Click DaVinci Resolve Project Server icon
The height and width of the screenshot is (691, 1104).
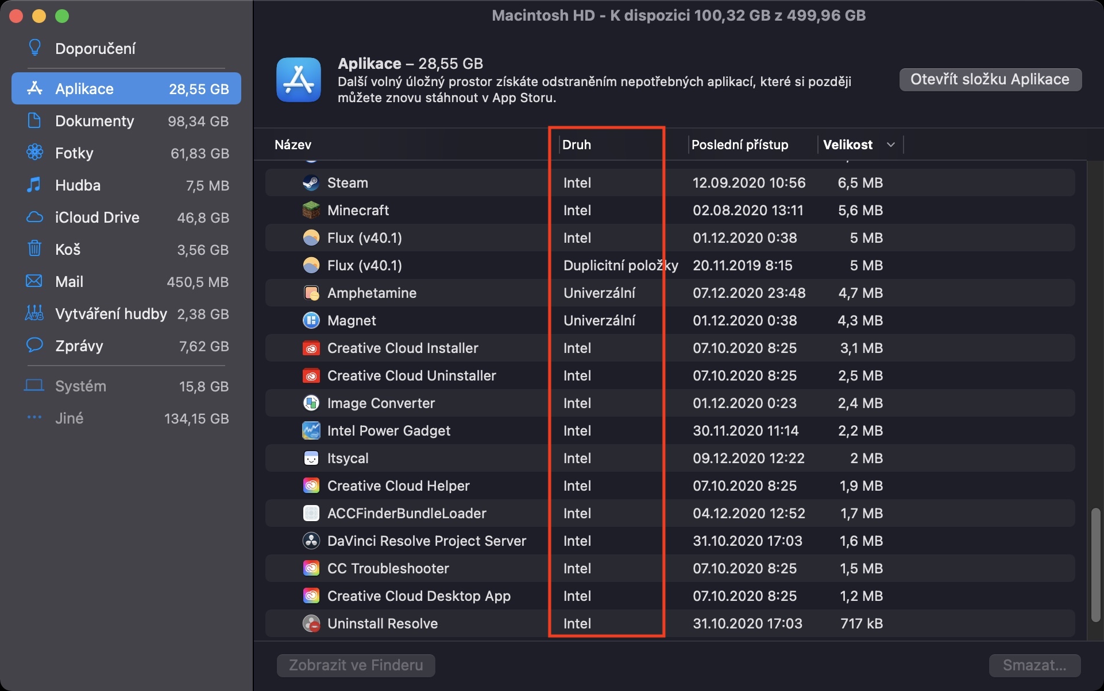311,541
